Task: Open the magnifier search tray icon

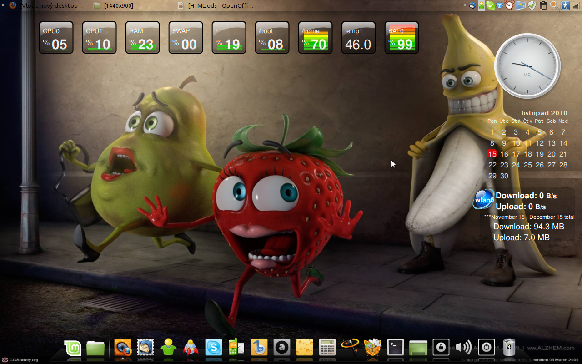Action: tap(554, 5)
